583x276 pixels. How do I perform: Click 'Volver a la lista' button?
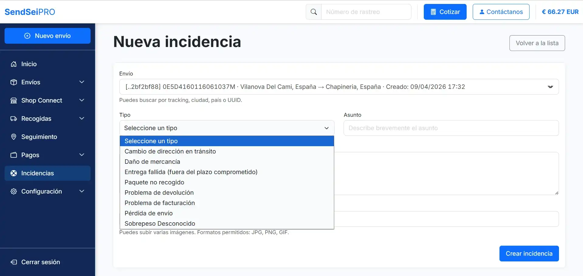[537, 43]
